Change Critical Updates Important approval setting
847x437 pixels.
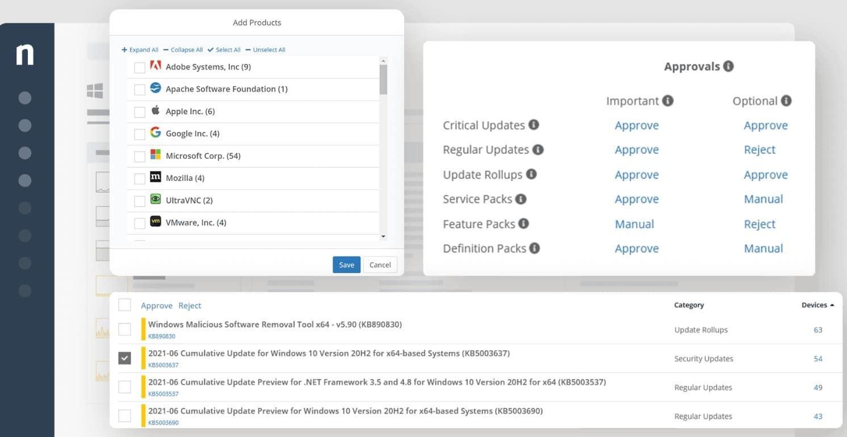(637, 125)
